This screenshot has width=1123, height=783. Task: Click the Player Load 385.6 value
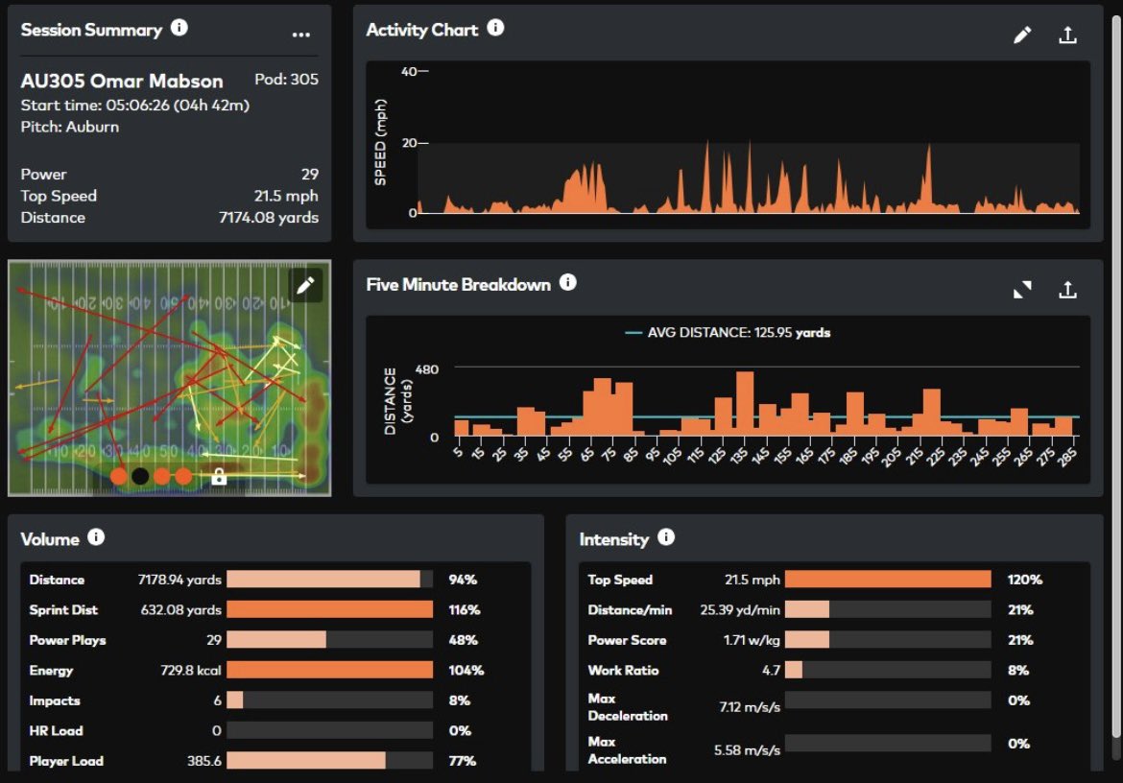click(204, 761)
